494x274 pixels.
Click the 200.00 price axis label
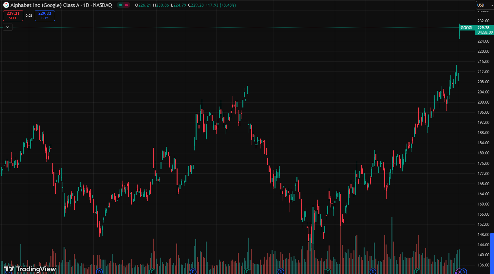pos(483,102)
